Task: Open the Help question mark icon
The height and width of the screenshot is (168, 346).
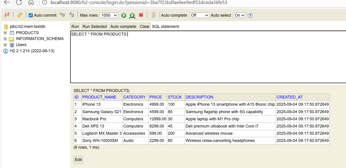Action: [x=250, y=16]
